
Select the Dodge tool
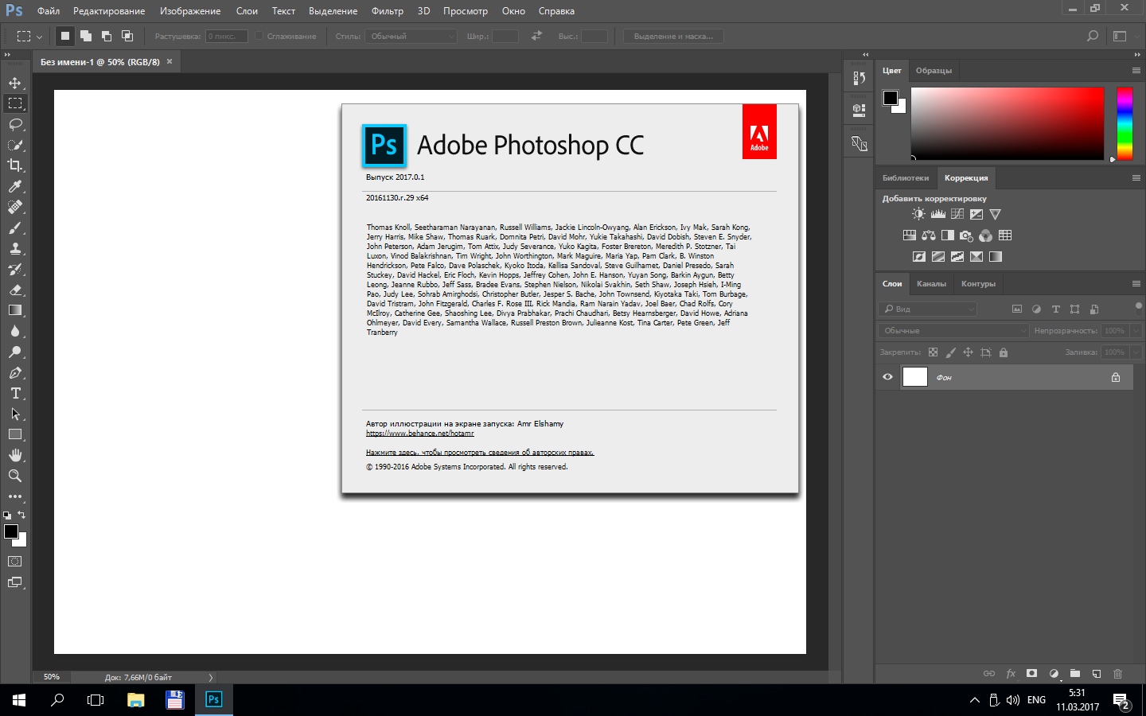15,352
